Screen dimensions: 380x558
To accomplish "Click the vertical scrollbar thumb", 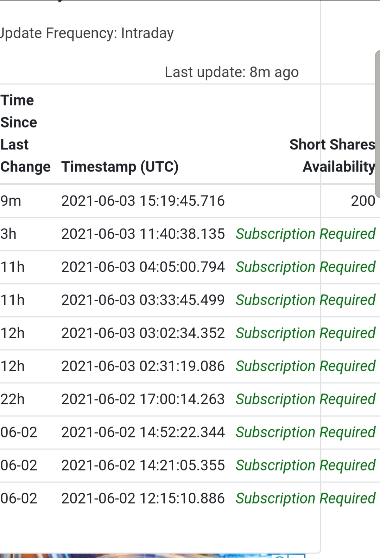I will click(378, 124).
